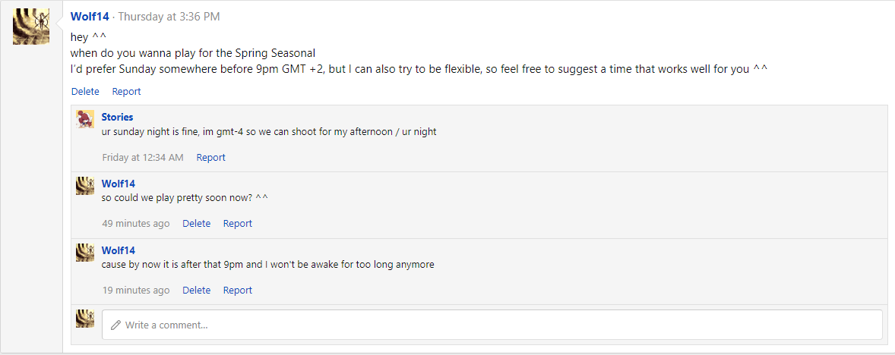The image size is (895, 355).
Task: Click the 19 minutes ago timestamp
Action: tap(136, 291)
